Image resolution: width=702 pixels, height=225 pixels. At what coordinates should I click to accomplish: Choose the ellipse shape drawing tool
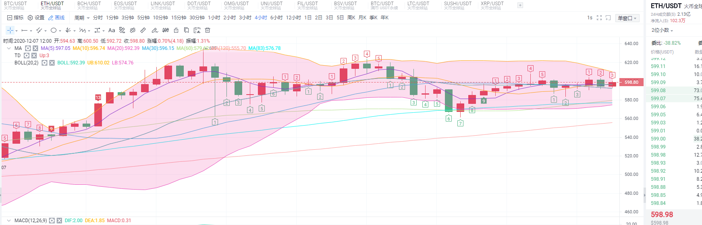53,30
